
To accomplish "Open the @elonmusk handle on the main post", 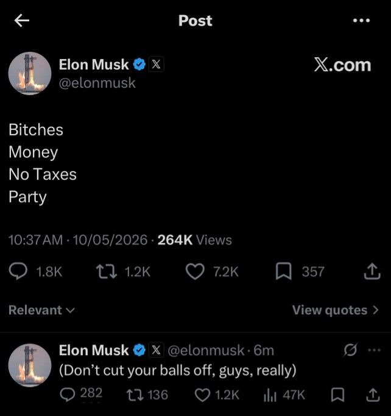I will (x=97, y=83).
